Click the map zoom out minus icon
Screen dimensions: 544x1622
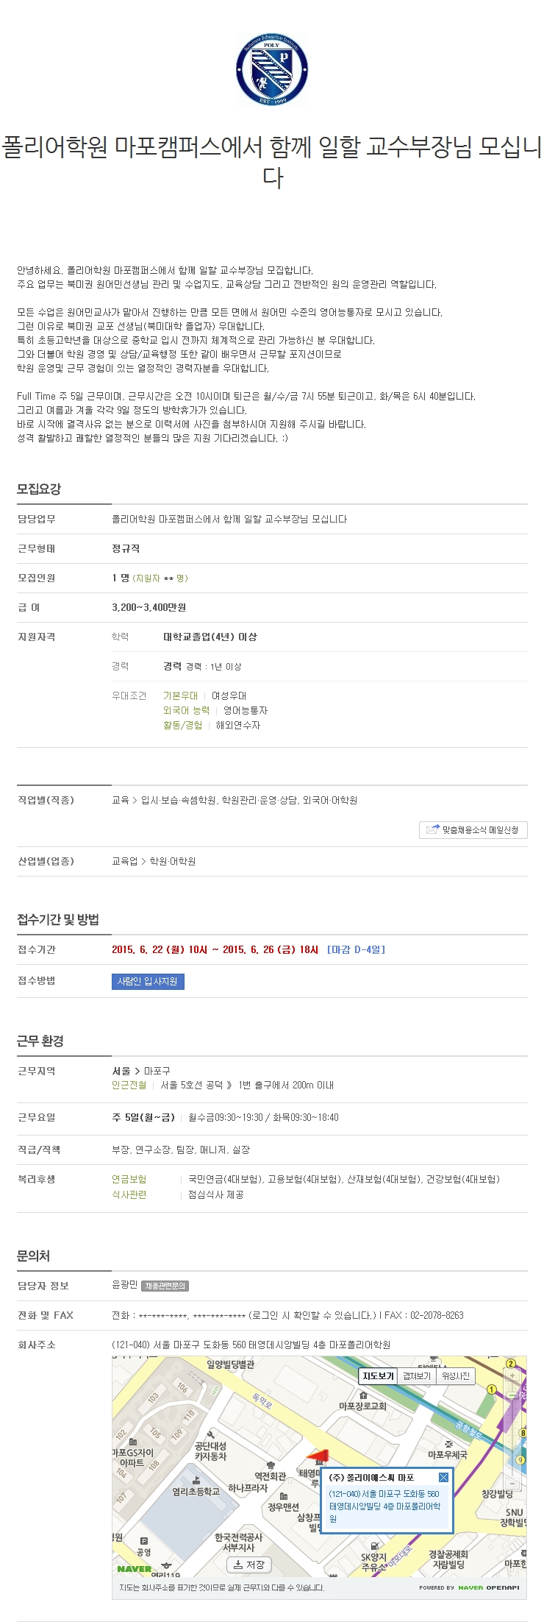point(512,1484)
